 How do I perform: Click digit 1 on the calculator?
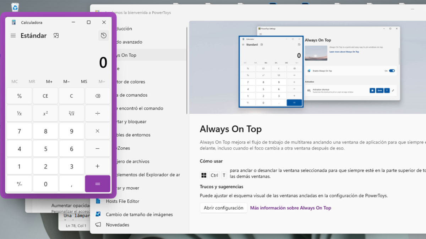pos(19,166)
